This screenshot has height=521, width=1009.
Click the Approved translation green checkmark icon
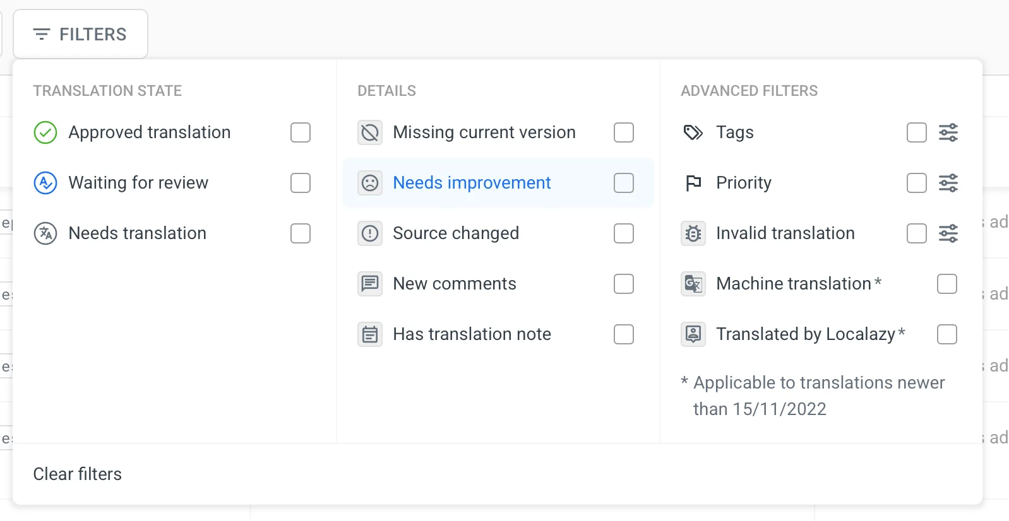coord(45,132)
